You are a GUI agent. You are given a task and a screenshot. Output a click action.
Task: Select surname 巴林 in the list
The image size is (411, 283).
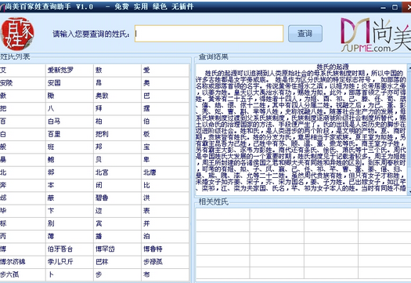click(x=102, y=262)
